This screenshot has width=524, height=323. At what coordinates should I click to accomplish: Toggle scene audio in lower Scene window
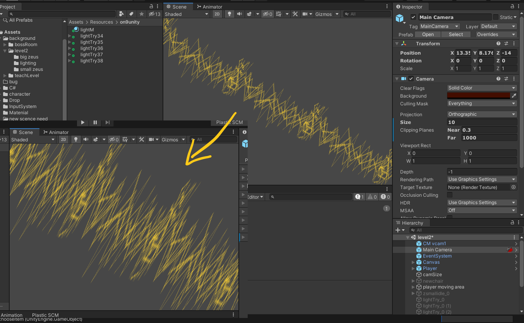[x=86, y=139]
